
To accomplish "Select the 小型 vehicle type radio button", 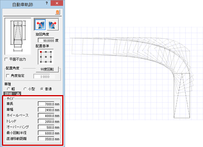I will click(x=25, y=89).
